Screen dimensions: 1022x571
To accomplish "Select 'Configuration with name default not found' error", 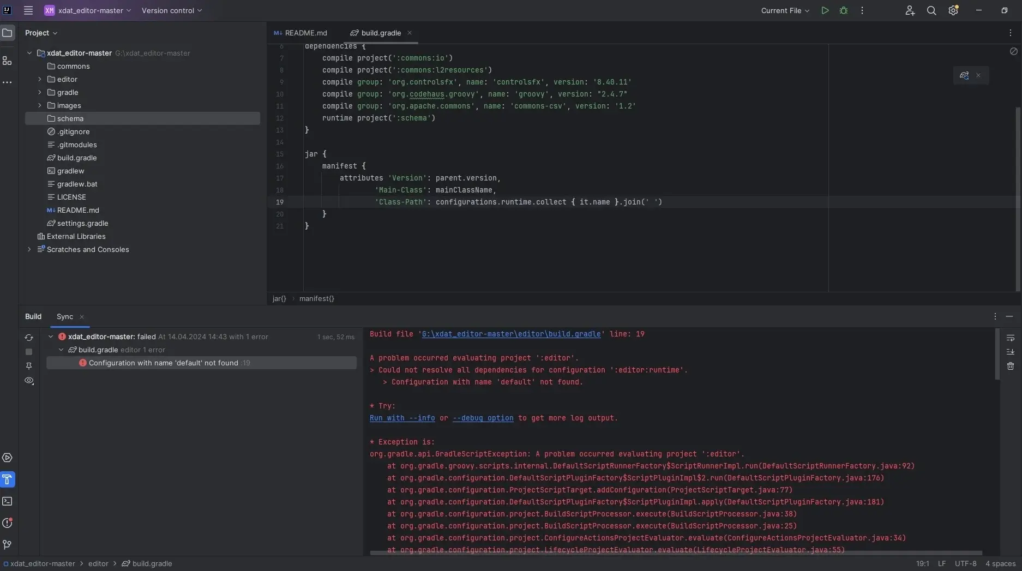I will (201, 363).
